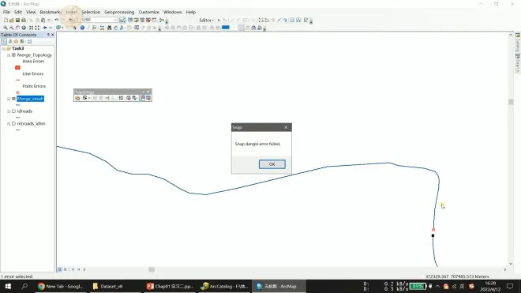This screenshot has width=521, height=293.
Task: Click the List By Visibility icon
Action: coord(16,42)
